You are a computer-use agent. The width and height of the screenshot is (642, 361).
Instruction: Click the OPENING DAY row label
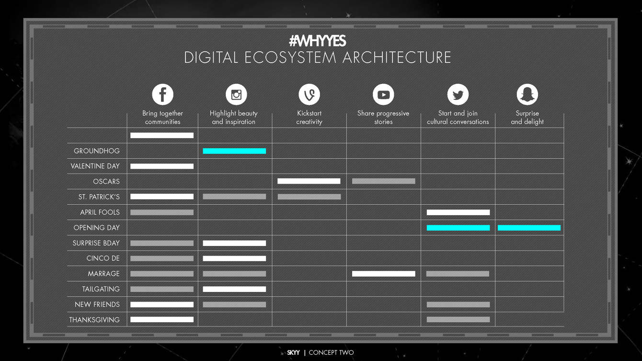coord(96,228)
